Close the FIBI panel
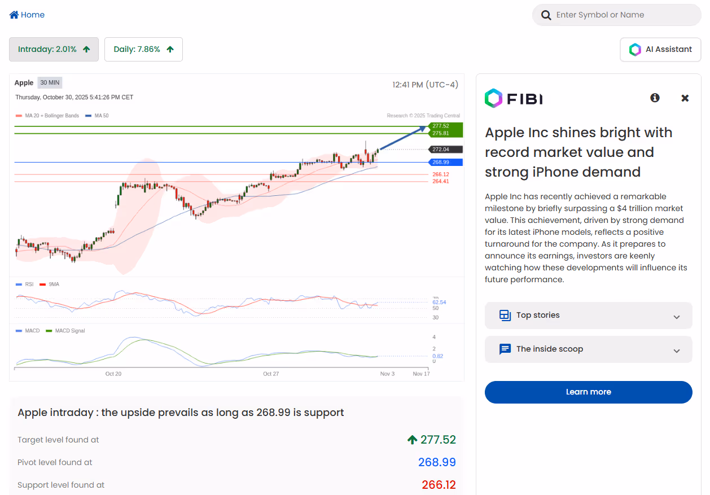 click(685, 98)
